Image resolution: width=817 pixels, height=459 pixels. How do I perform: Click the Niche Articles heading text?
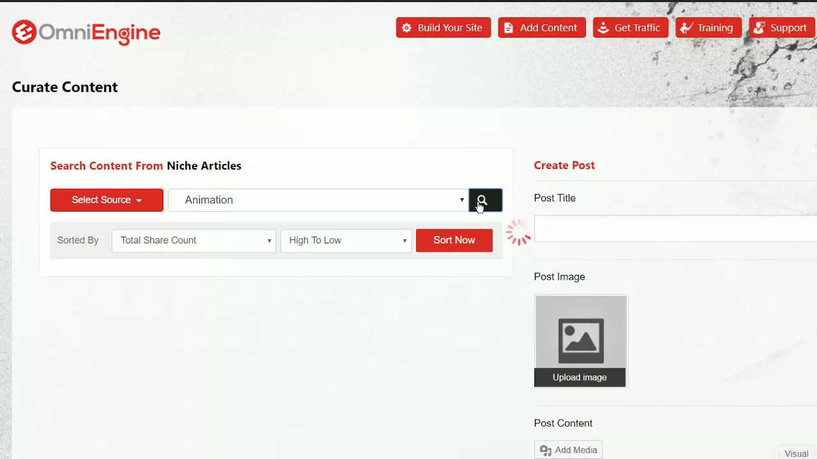[x=204, y=166]
